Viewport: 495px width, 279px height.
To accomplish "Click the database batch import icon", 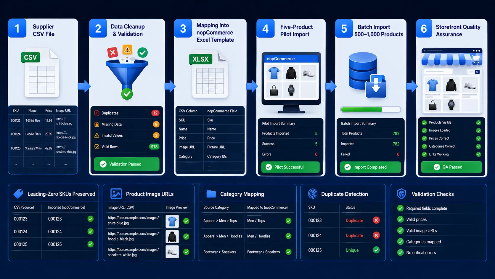I will 367,75.
